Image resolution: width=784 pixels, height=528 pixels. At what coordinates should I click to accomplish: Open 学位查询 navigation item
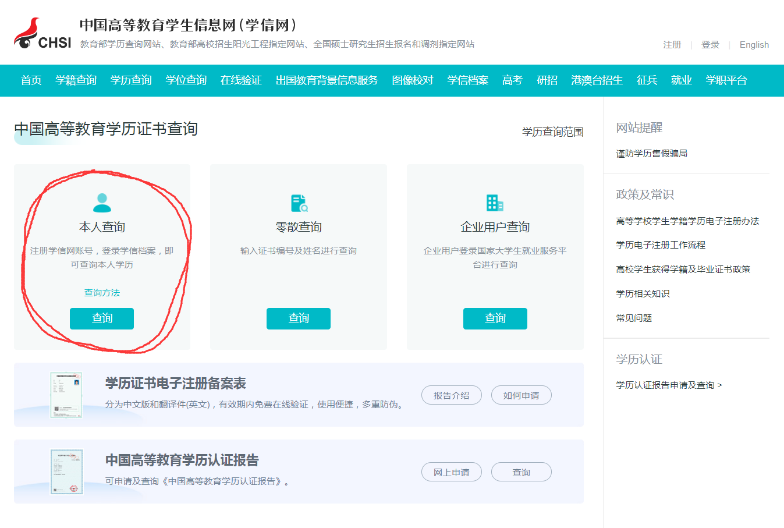[186, 80]
